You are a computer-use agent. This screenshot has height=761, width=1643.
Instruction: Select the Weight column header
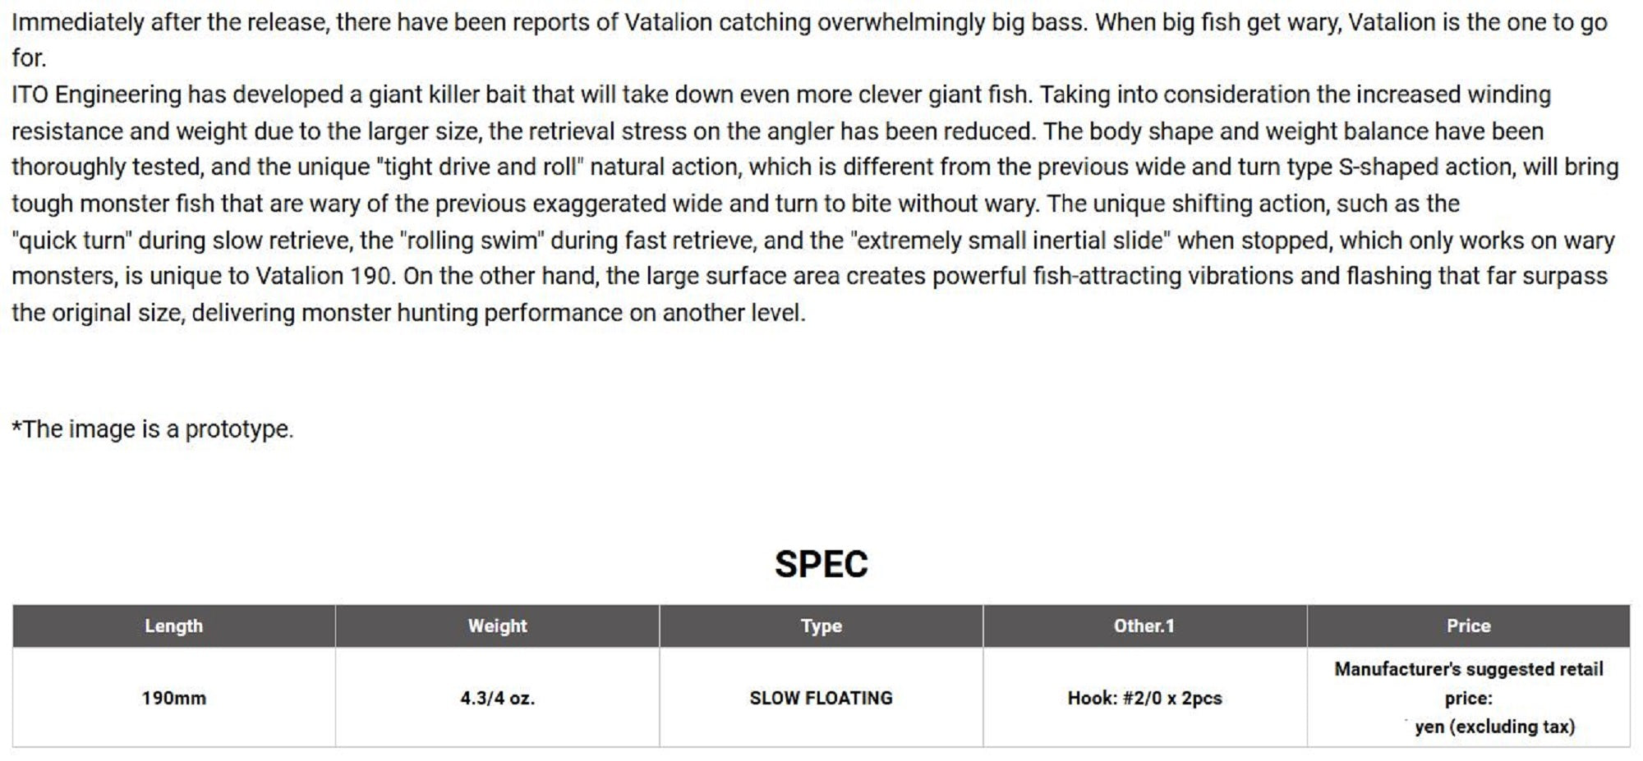497,626
